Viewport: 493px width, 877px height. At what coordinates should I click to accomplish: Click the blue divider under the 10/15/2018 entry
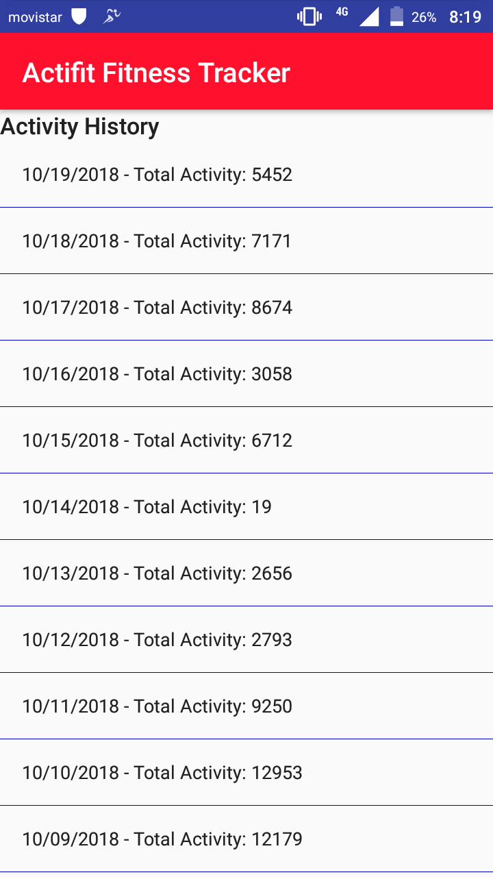pyautogui.click(x=246, y=473)
